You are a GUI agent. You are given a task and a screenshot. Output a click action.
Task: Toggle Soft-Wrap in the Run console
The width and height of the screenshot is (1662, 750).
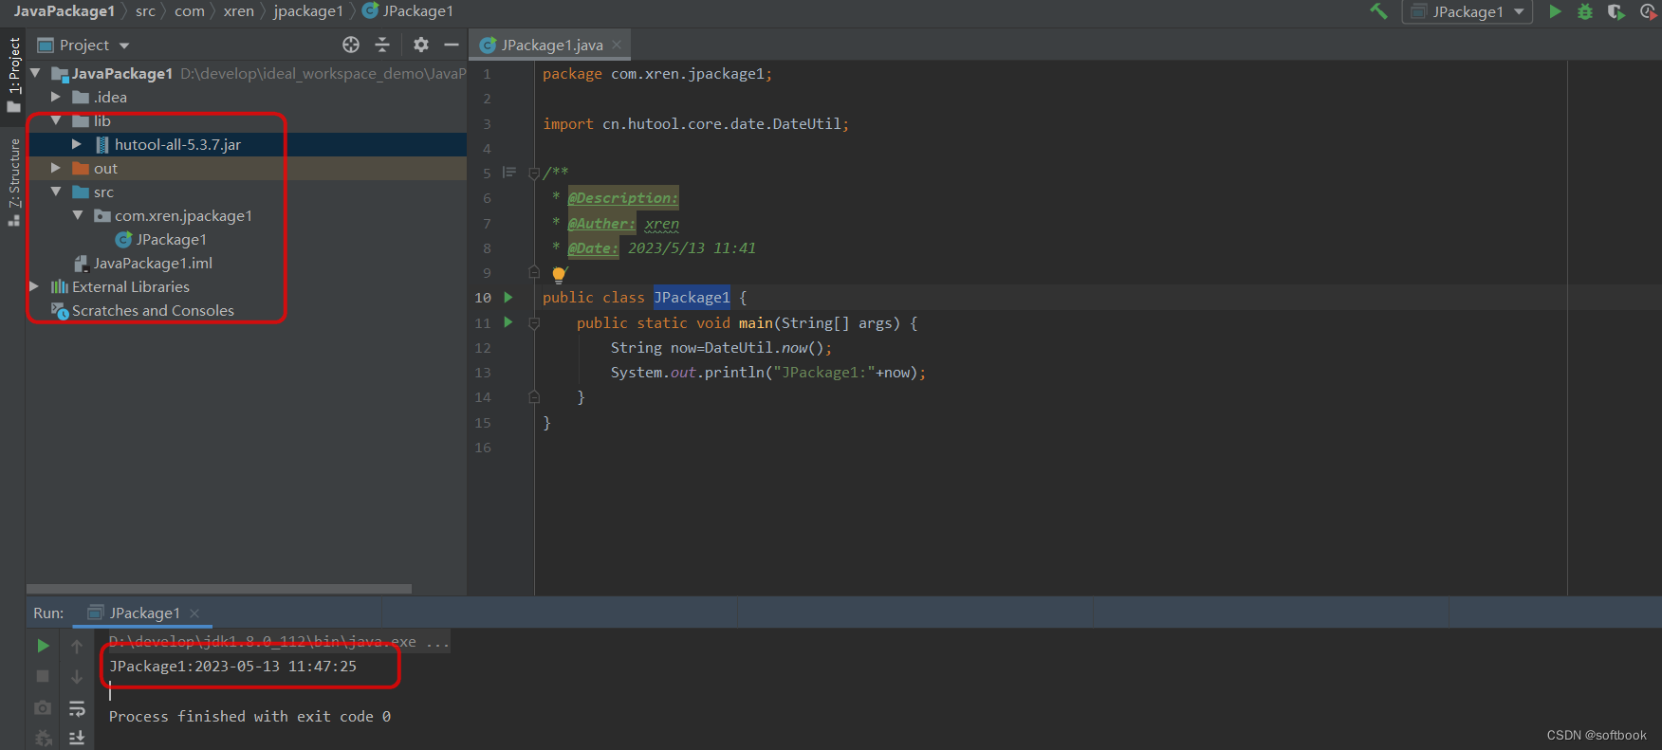click(x=77, y=707)
